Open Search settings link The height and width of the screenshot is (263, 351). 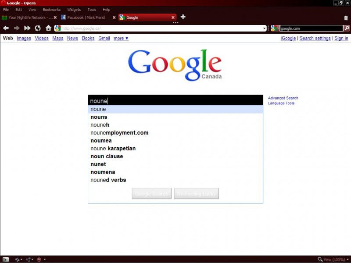pos(315,38)
